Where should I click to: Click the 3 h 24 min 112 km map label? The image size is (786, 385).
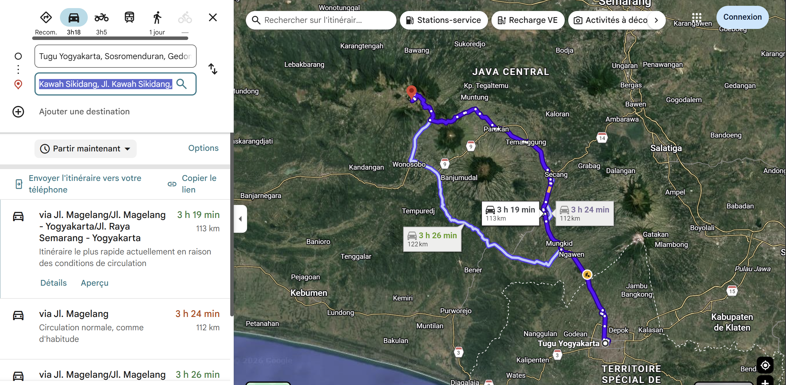[x=584, y=213]
